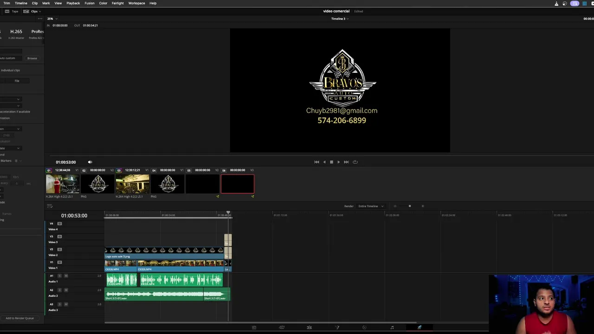Image resolution: width=594 pixels, height=334 pixels.
Task: Click timeline clip filter icon below thumbnails
Action: 50,206
